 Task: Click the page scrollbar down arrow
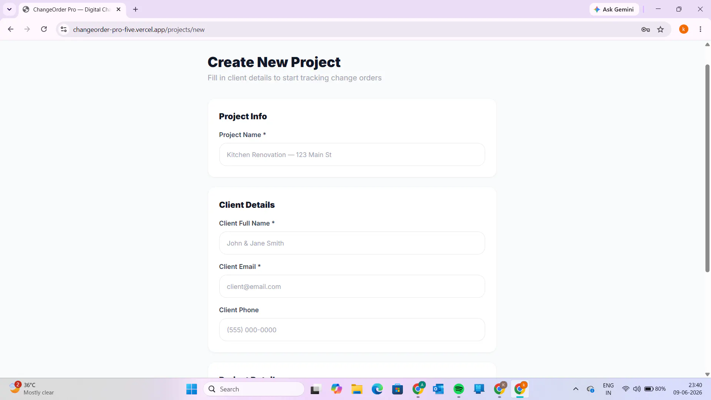tap(707, 374)
